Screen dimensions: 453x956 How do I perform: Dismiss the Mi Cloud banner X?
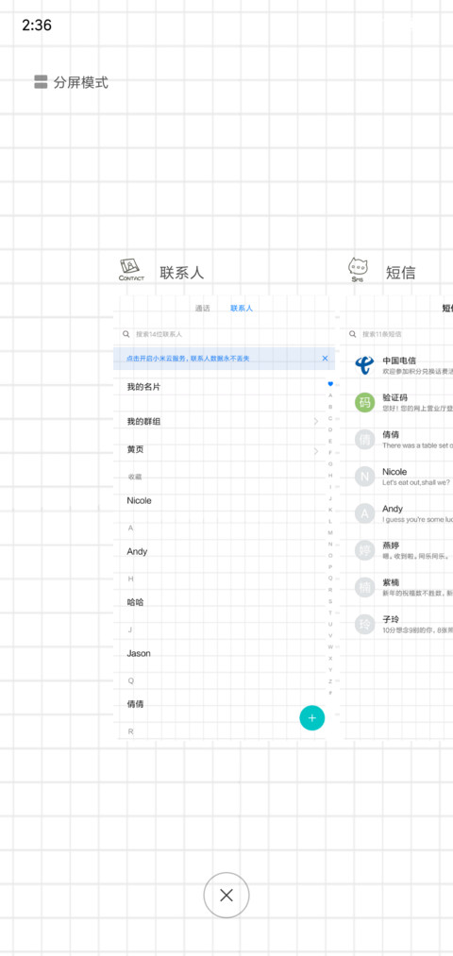(x=325, y=359)
